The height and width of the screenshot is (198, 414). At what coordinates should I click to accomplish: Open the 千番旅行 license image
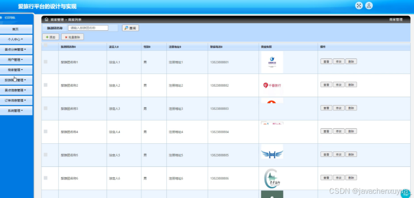[272, 85]
